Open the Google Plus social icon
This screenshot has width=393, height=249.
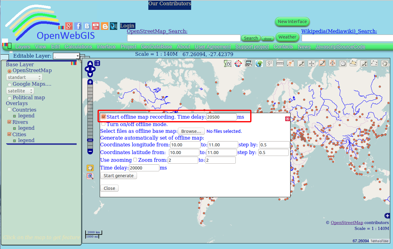click(x=69, y=26)
